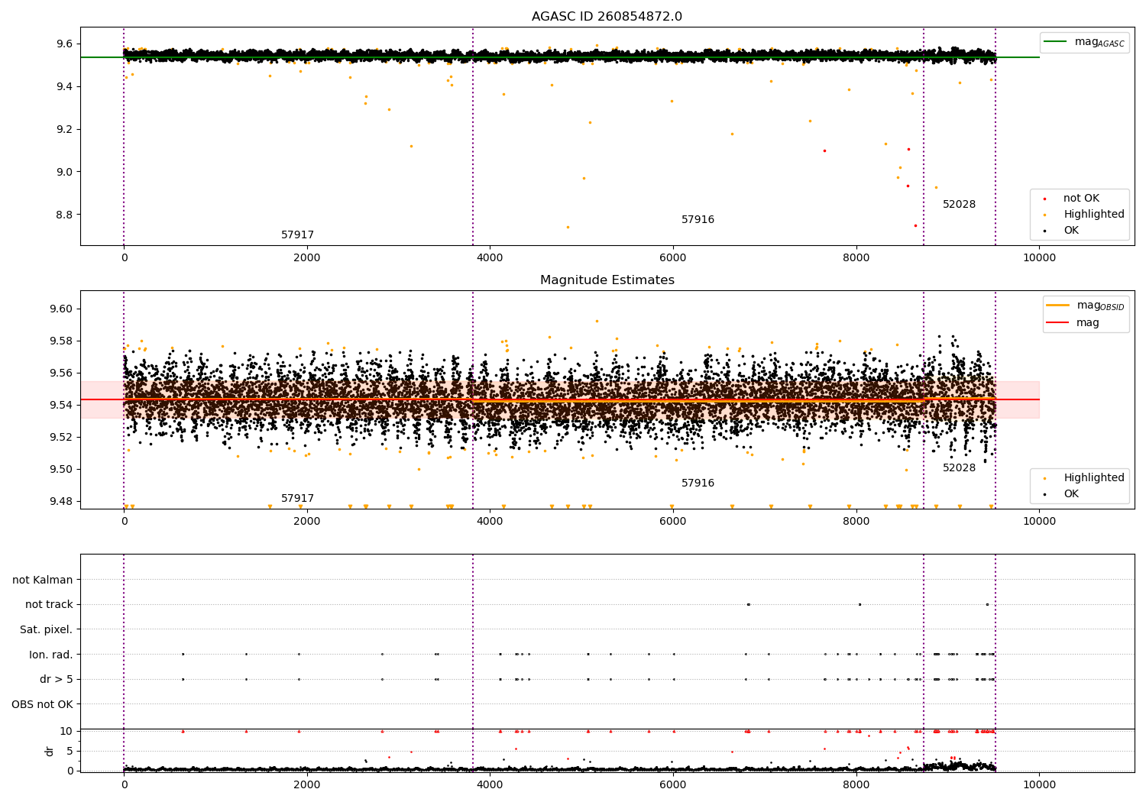Select 'not OK' legend entry in top plot

[x=1081, y=199]
